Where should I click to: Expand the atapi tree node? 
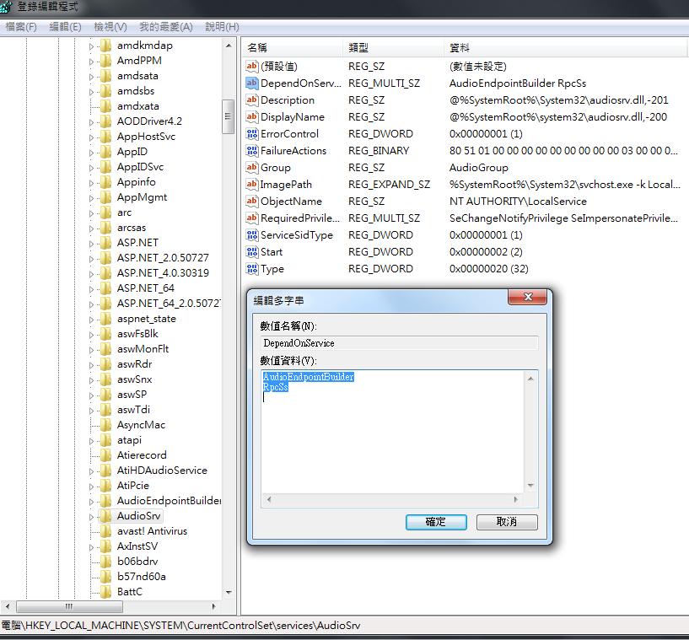pyautogui.click(x=91, y=440)
